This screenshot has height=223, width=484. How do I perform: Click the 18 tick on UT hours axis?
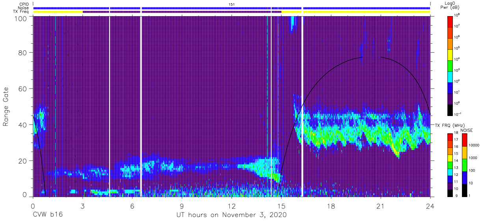click(331, 205)
